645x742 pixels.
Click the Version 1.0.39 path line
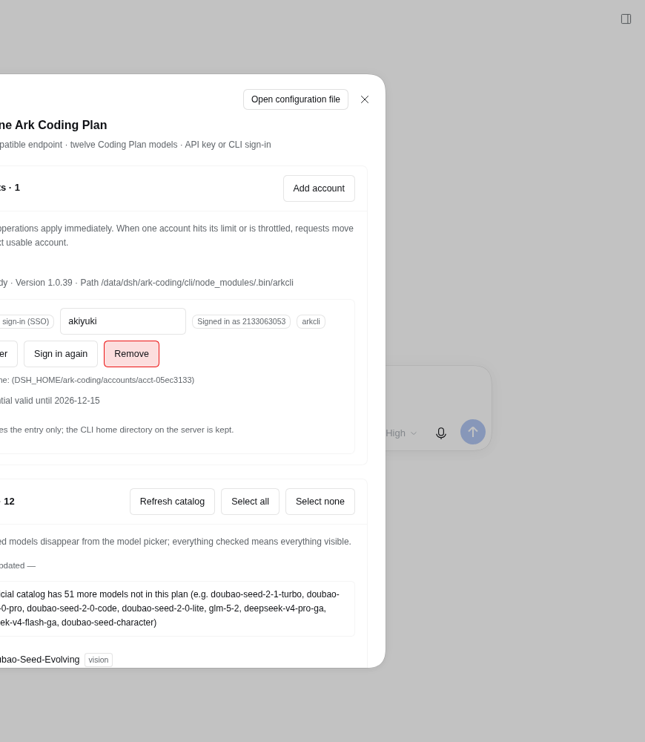(x=147, y=283)
